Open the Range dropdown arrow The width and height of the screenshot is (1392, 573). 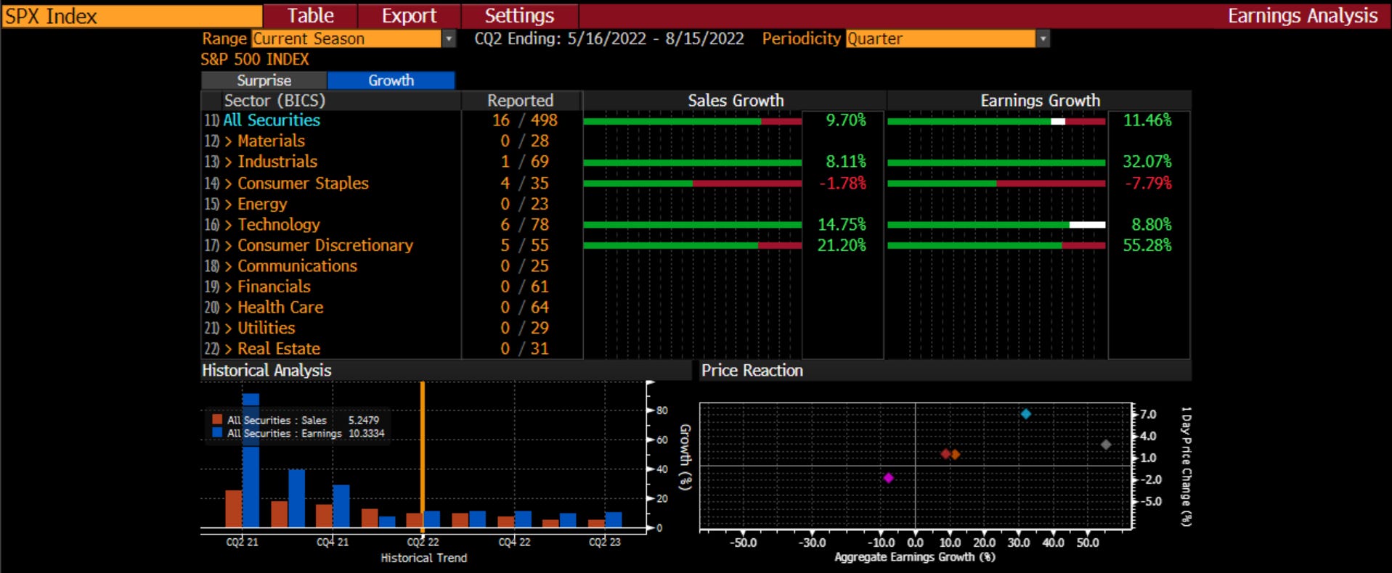coord(449,39)
